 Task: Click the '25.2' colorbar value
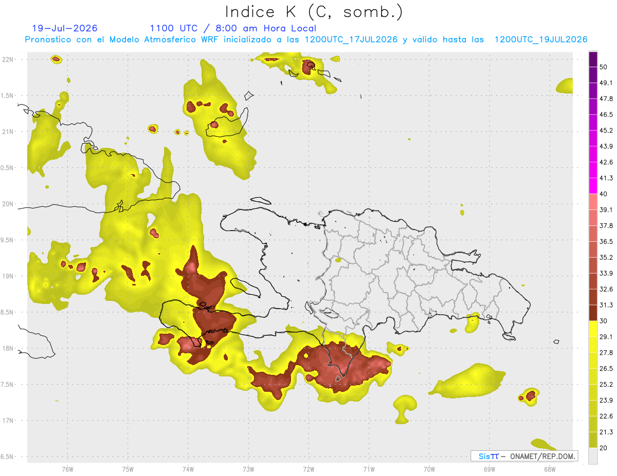[x=606, y=385]
